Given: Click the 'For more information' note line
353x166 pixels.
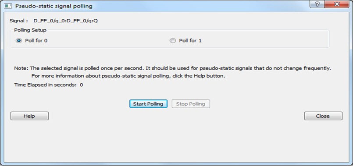Looking at the screenshot, I should [128, 76].
